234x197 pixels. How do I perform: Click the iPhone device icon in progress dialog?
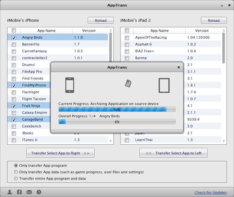click(70, 85)
